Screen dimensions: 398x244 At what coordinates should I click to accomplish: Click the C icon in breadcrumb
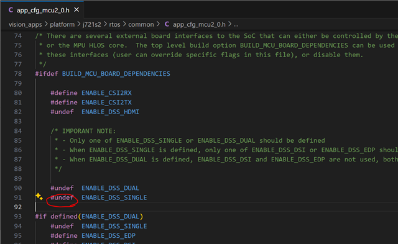coord(167,24)
